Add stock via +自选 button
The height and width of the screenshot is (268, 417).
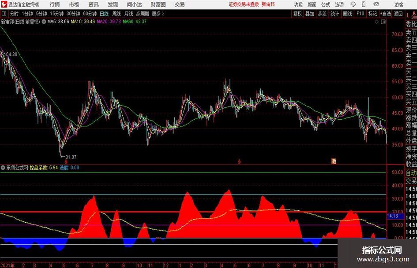(x=386, y=14)
